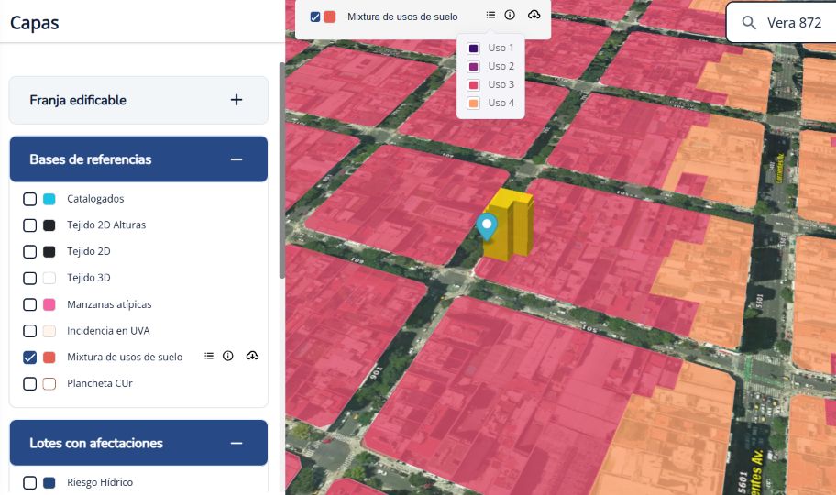Image resolution: width=836 pixels, height=495 pixels.
Task: Click the Manzanas atípicas label
Action: pyautogui.click(x=109, y=304)
